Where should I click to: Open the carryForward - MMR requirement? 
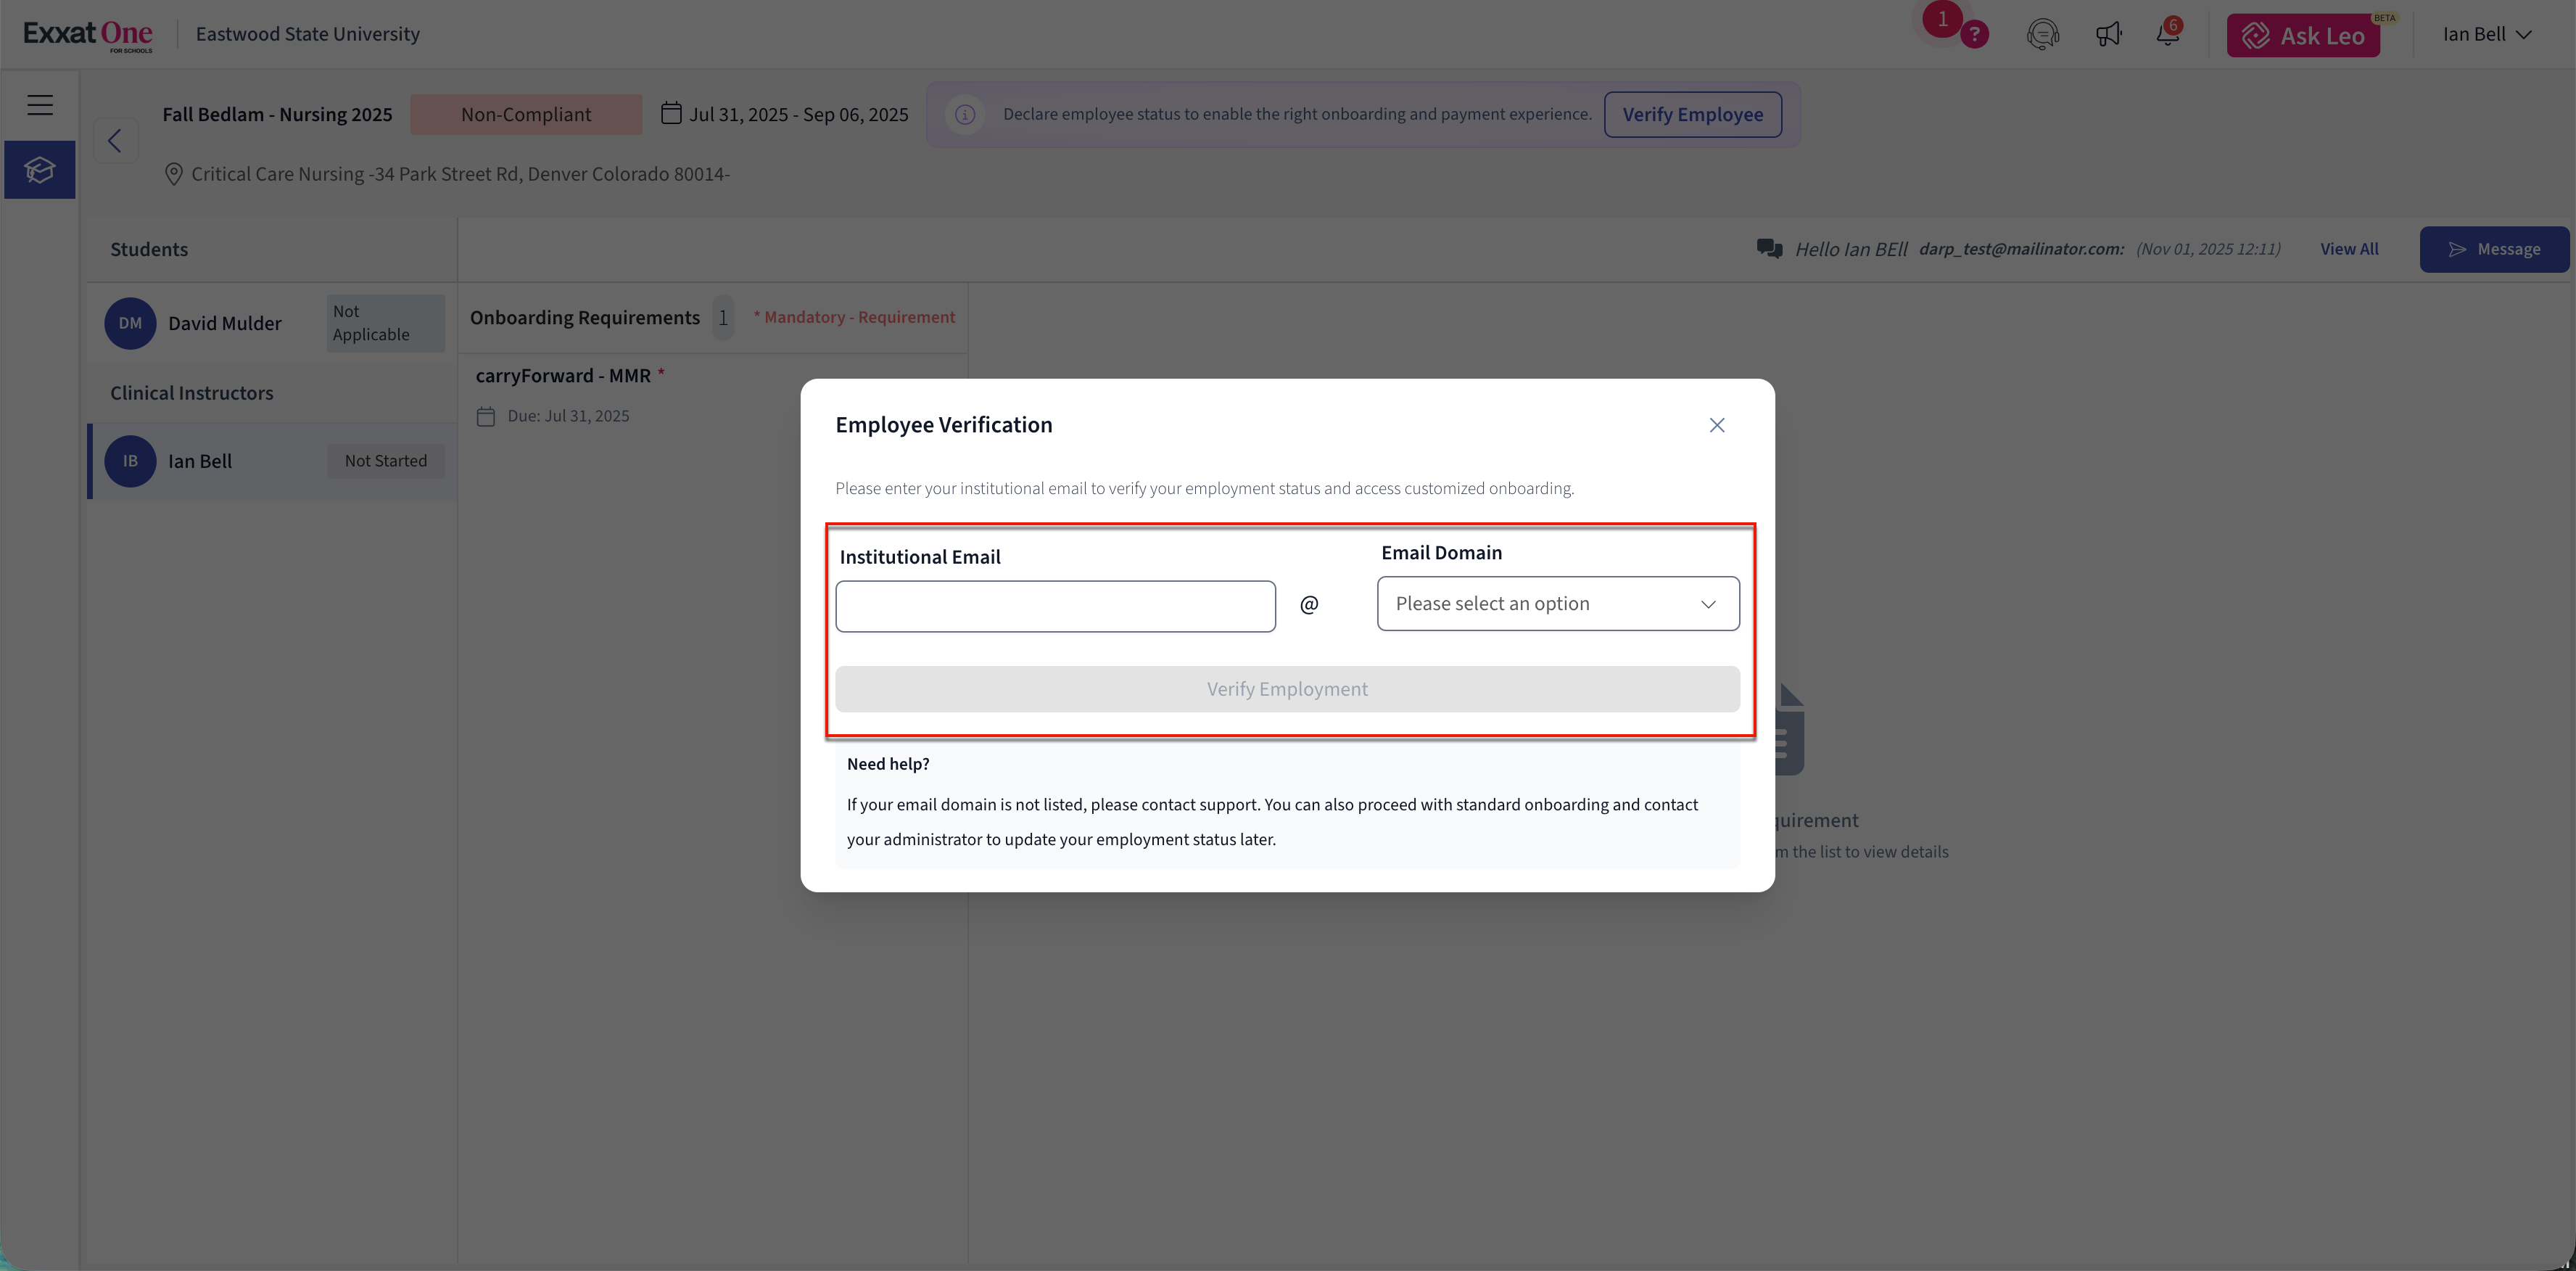[x=563, y=376]
